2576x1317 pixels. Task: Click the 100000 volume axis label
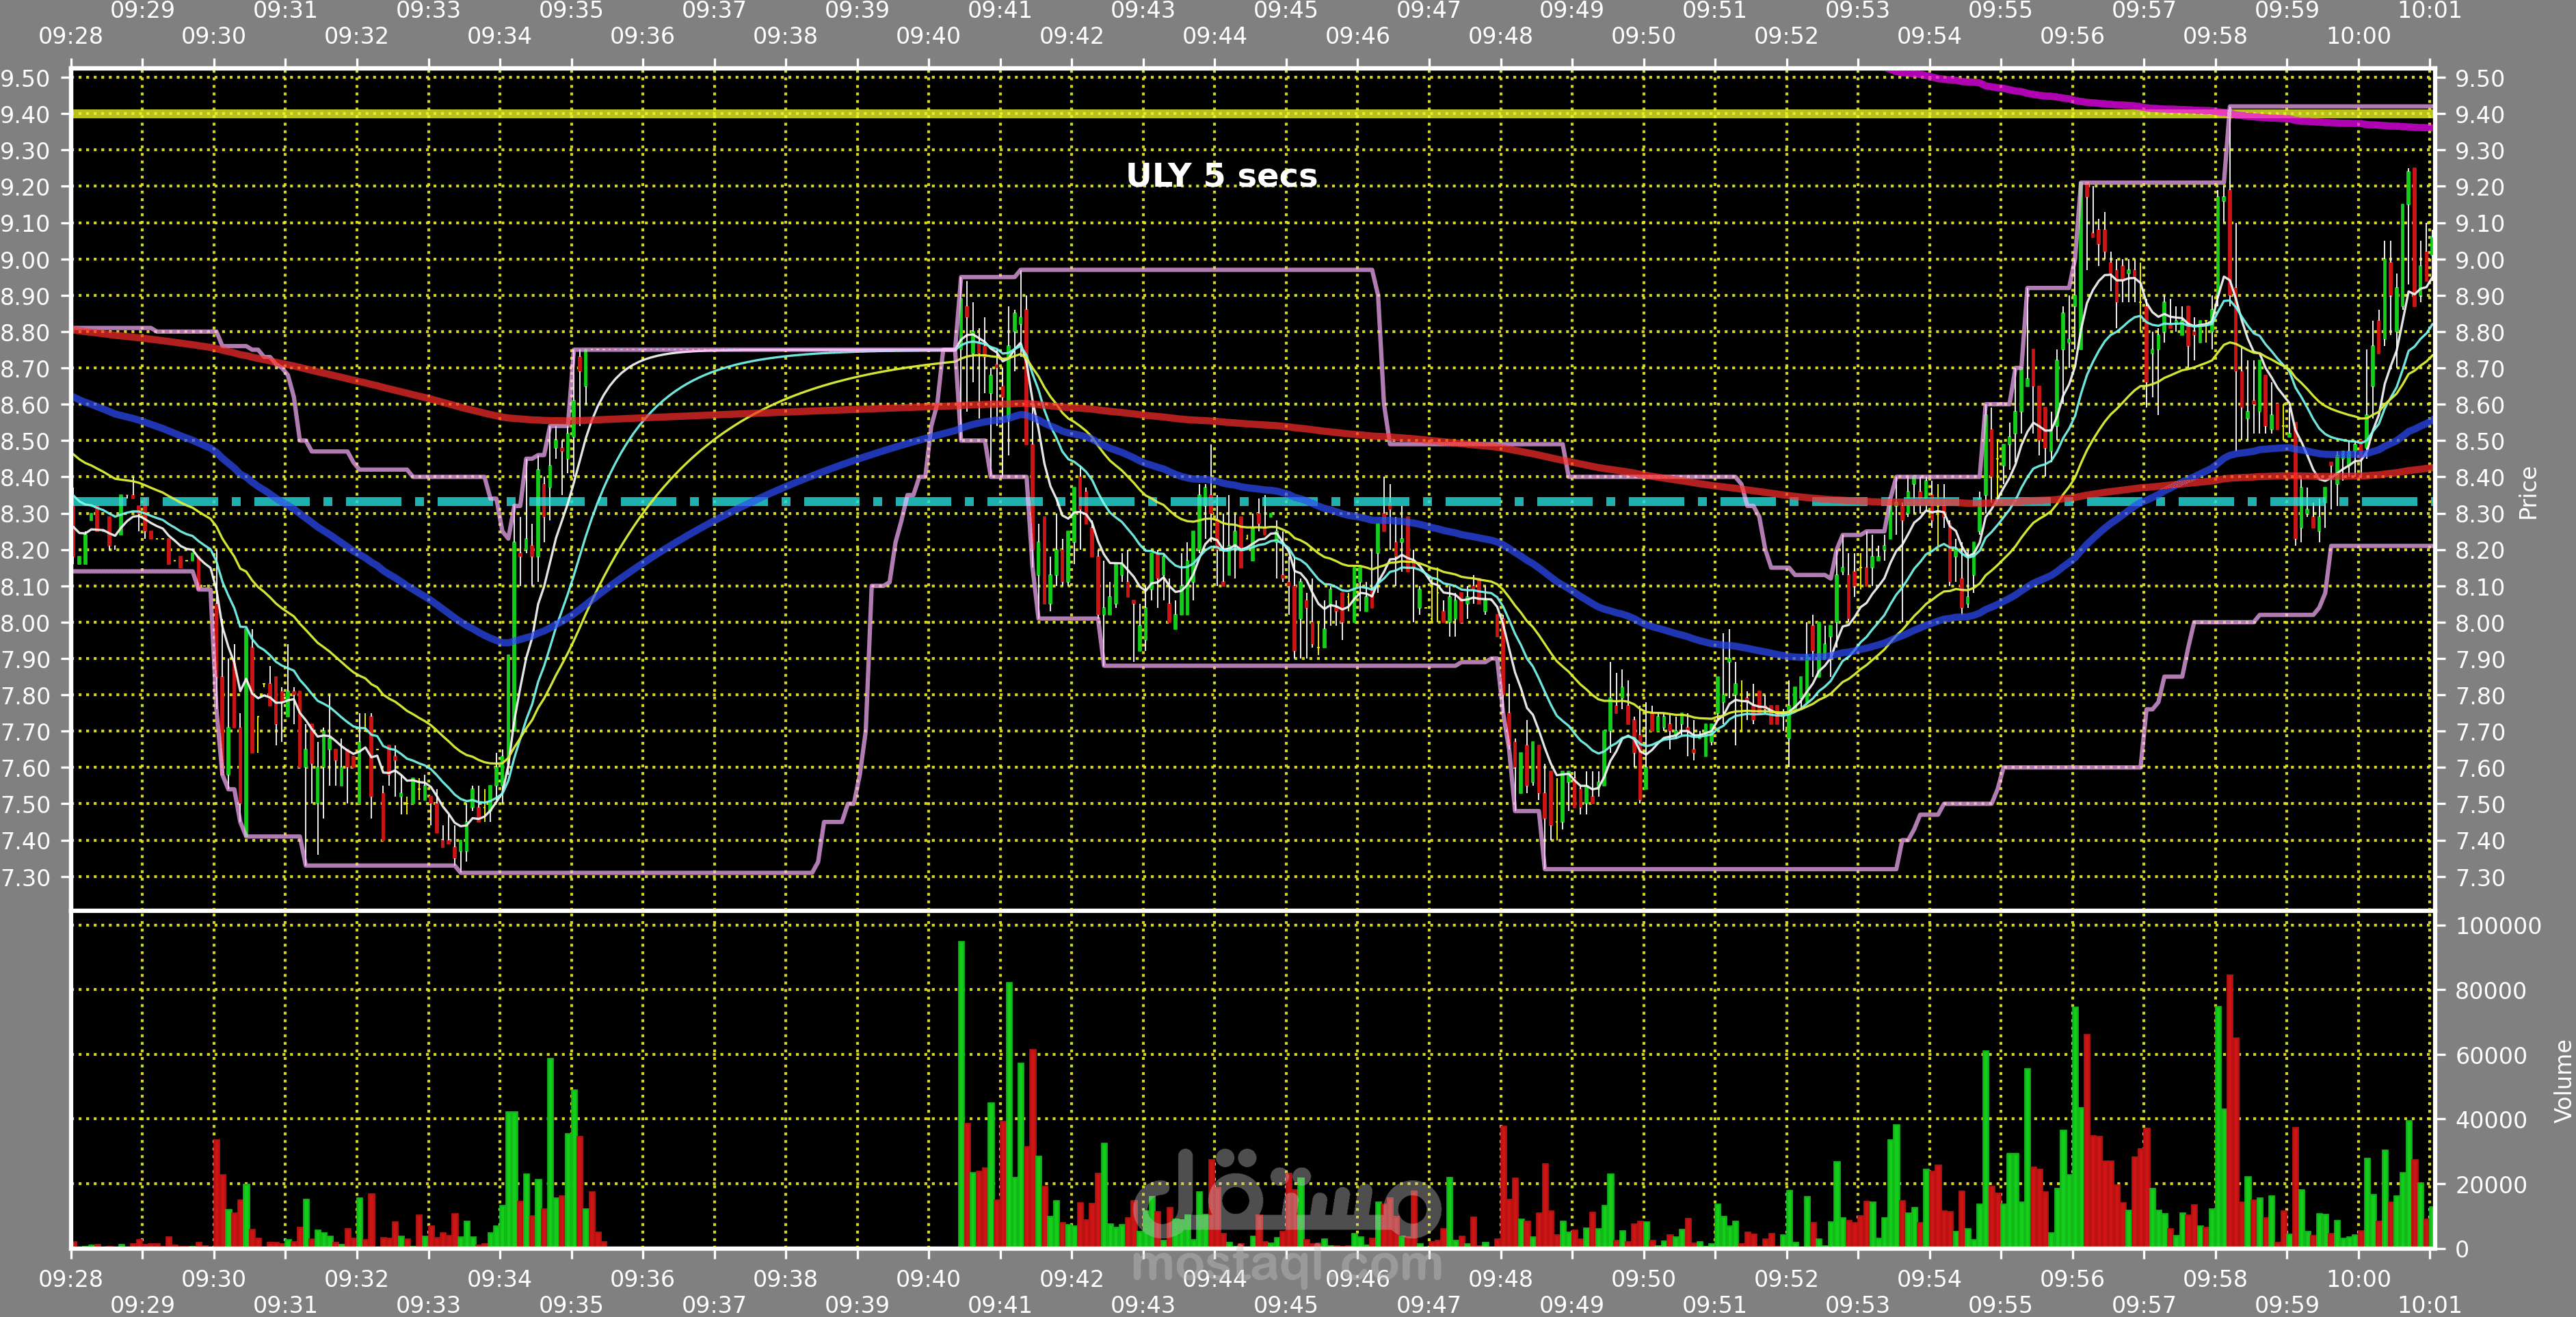coord(2498,926)
